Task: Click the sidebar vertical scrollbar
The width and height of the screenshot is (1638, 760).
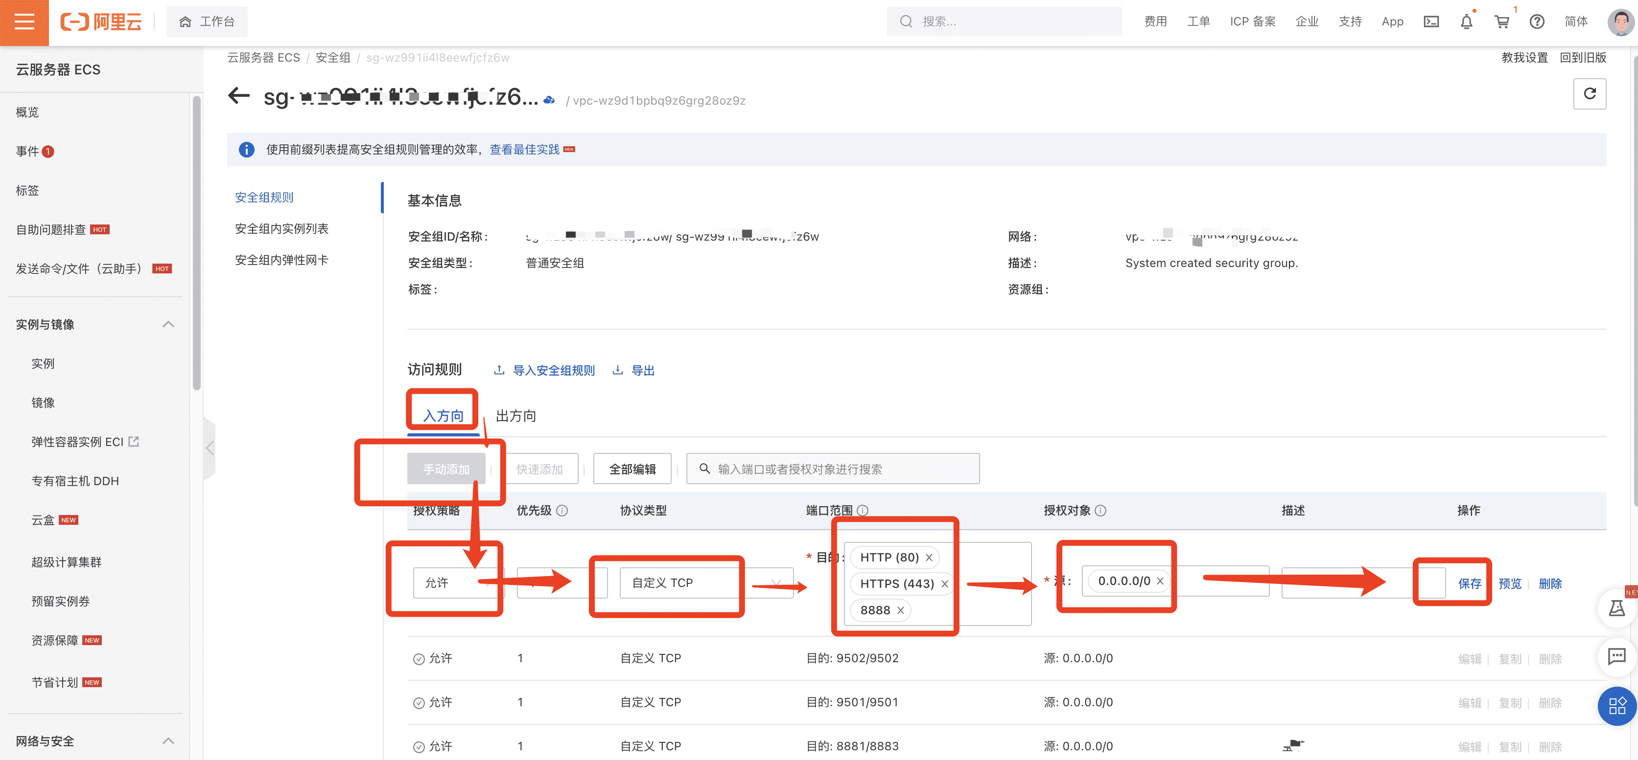Action: click(x=196, y=242)
